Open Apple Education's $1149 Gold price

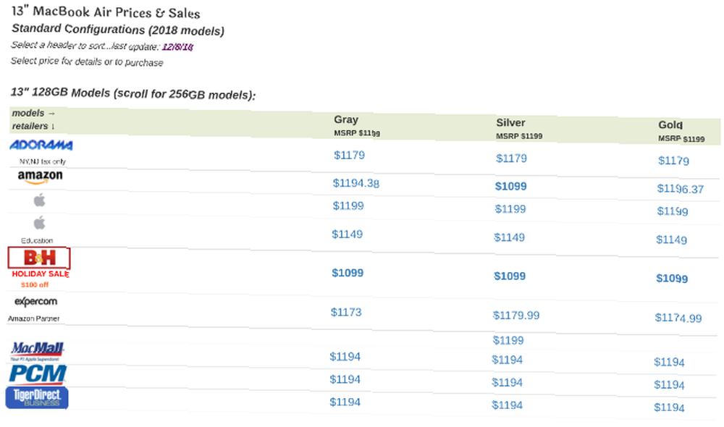click(x=672, y=240)
